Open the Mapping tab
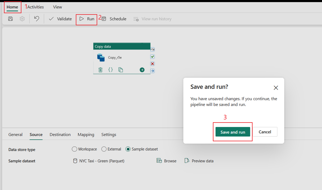 pyautogui.click(x=86, y=135)
